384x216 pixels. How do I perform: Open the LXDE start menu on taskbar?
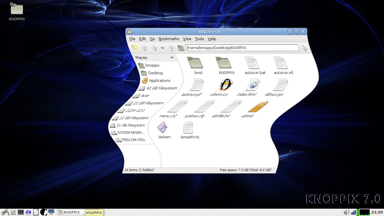coord(5,212)
